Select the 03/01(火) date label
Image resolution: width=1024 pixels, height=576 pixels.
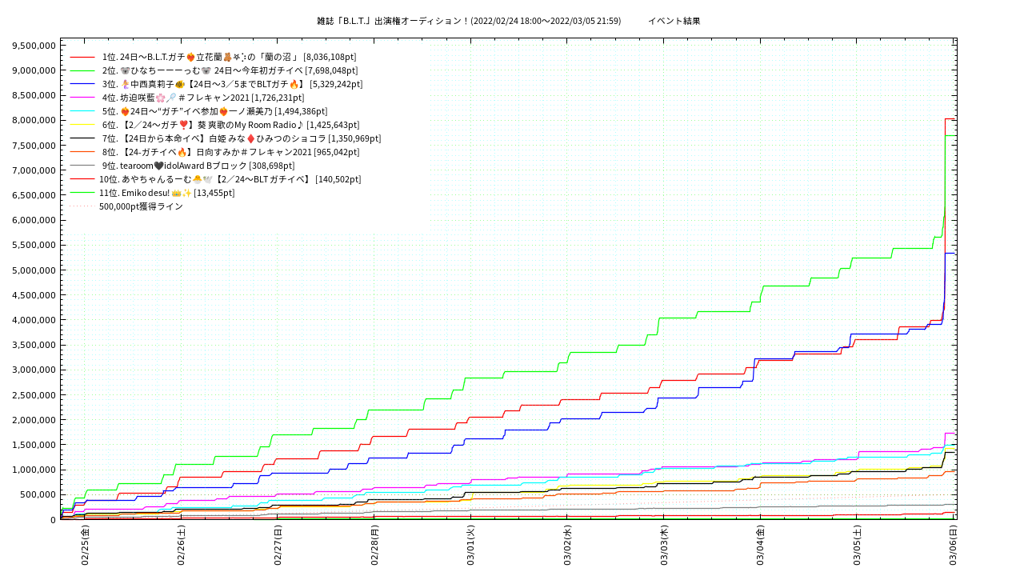[470, 546]
